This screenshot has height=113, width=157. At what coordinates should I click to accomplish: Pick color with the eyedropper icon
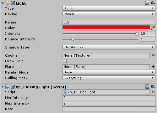pyautogui.click(x=153, y=28)
